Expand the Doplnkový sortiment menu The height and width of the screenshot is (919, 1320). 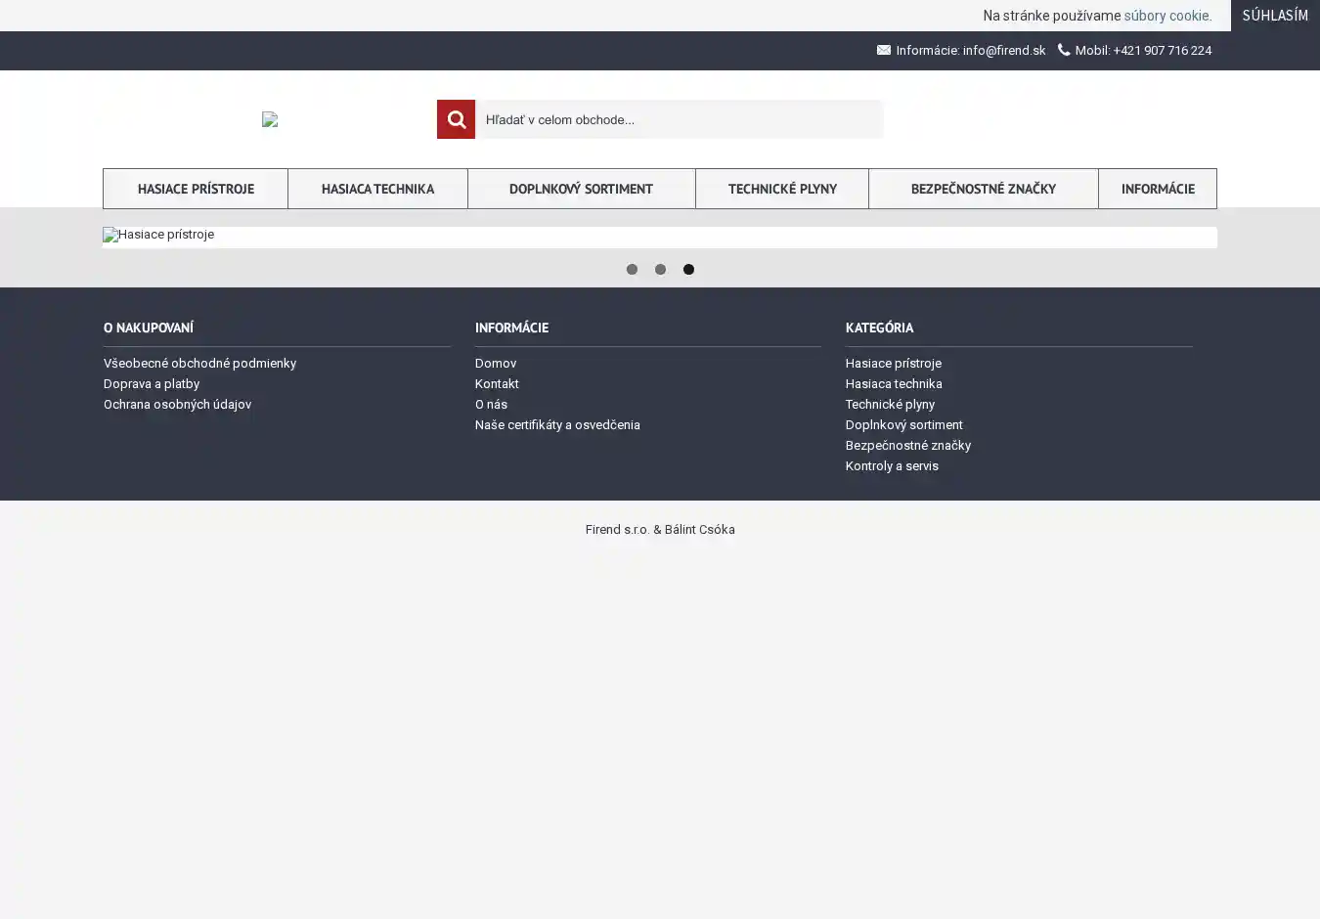point(581,189)
